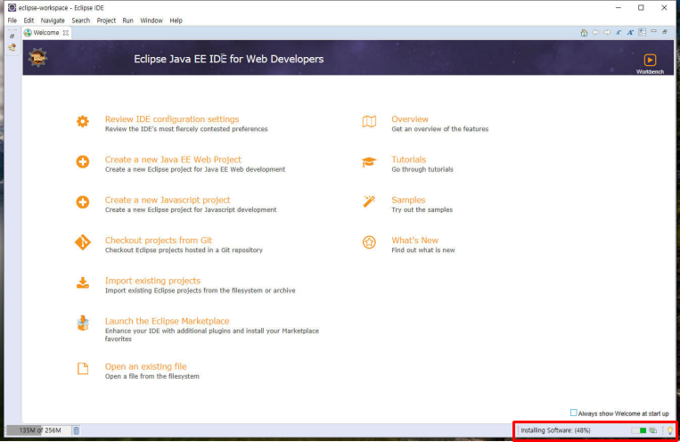Open the Search menu

(x=81, y=20)
